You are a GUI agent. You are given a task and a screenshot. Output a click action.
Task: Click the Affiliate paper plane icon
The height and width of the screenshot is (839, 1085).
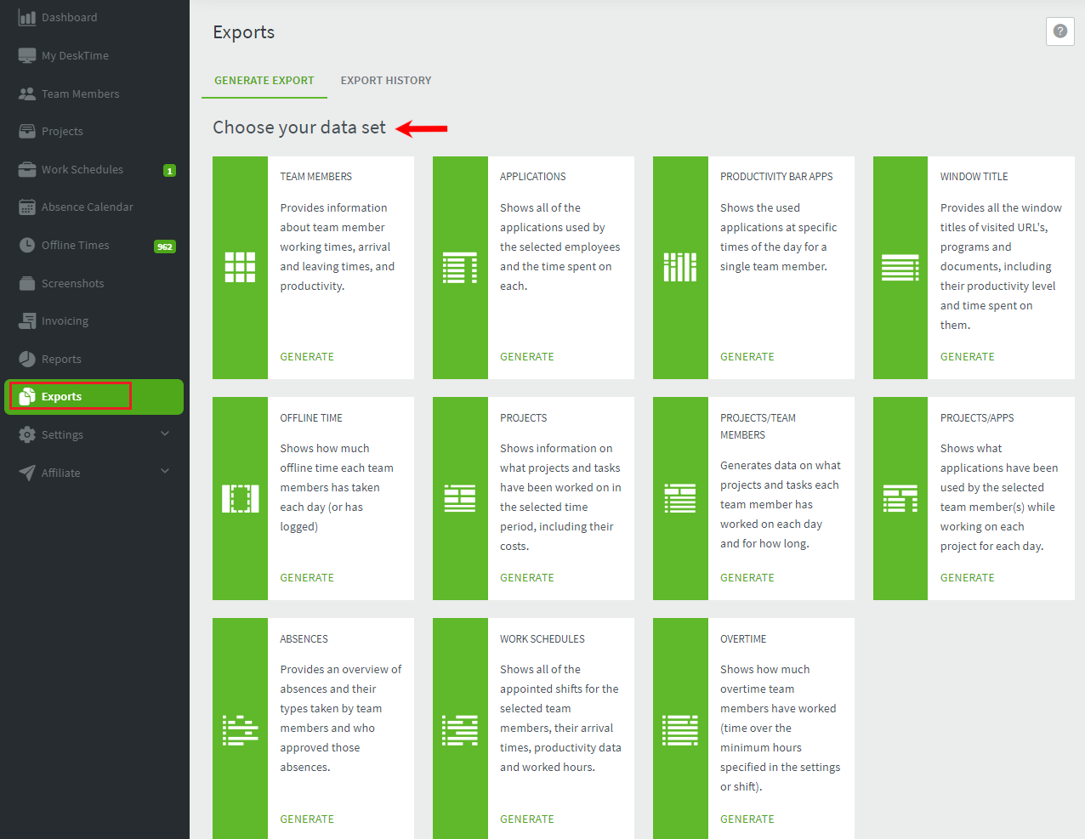click(27, 473)
